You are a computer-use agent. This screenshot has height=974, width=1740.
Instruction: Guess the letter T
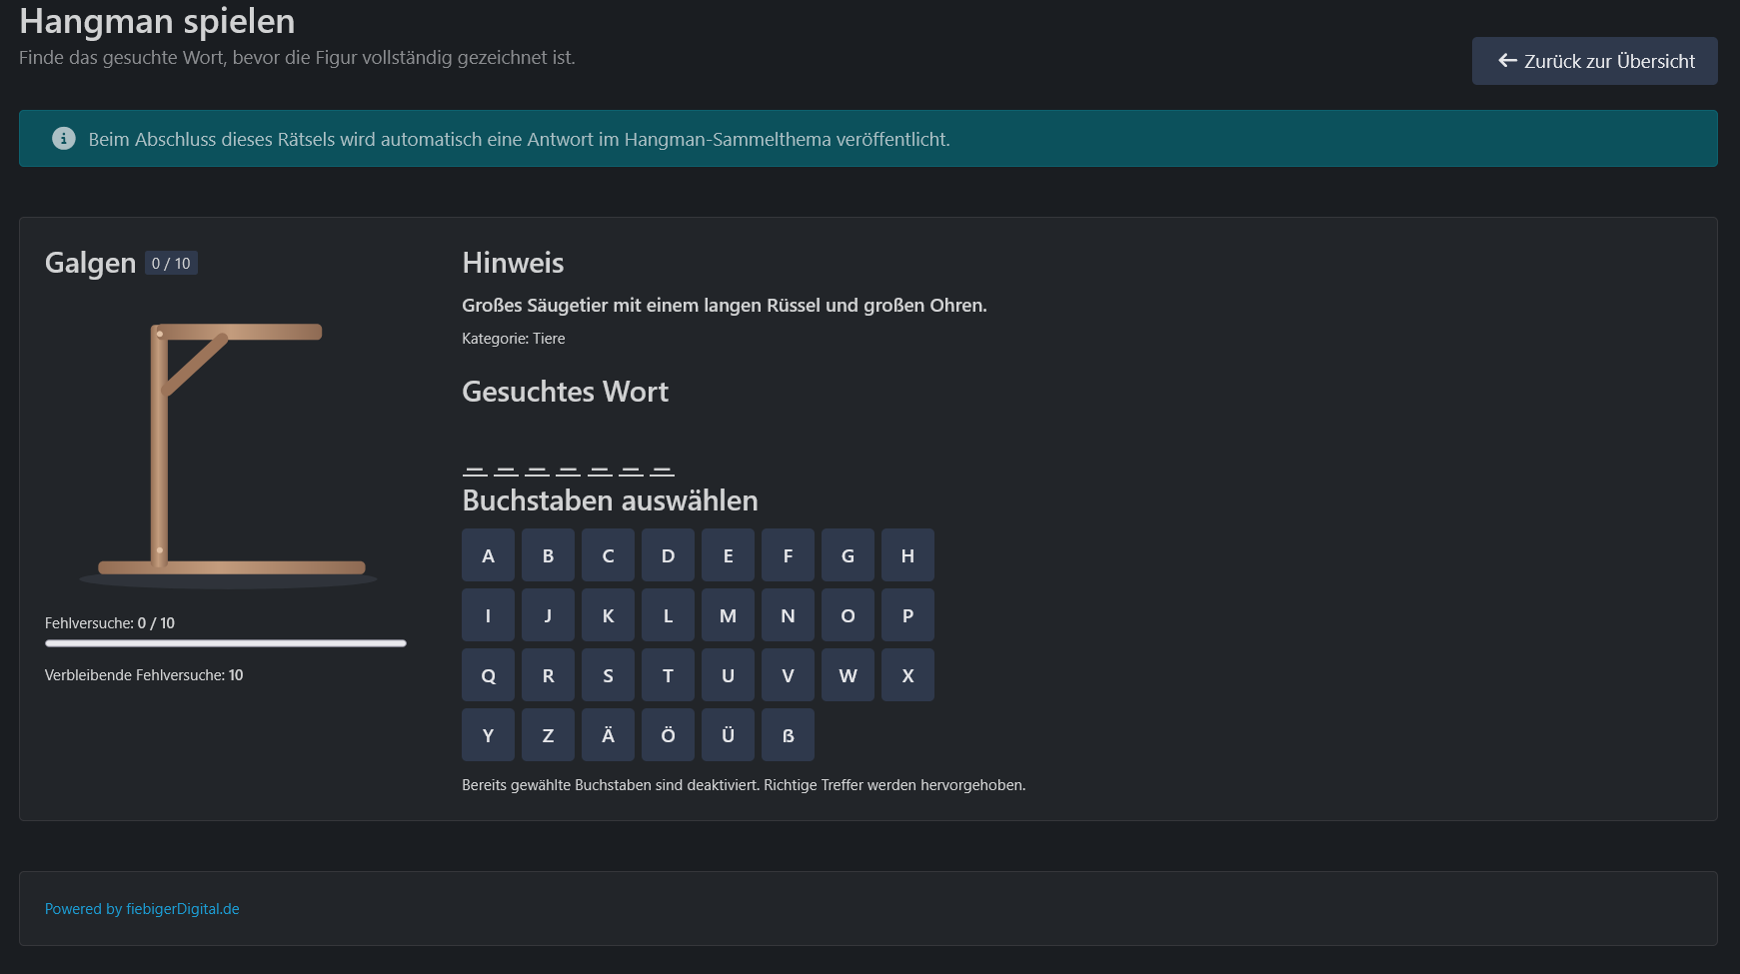click(668, 675)
